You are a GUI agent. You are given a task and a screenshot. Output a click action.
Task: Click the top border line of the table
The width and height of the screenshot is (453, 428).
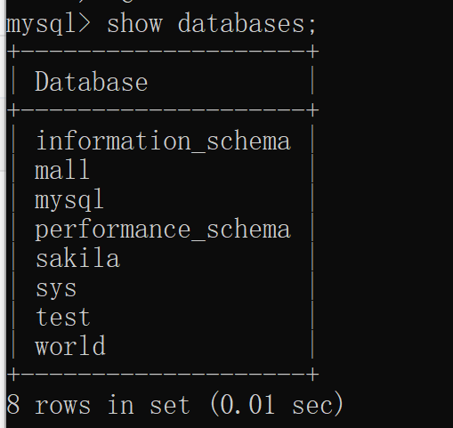click(163, 52)
